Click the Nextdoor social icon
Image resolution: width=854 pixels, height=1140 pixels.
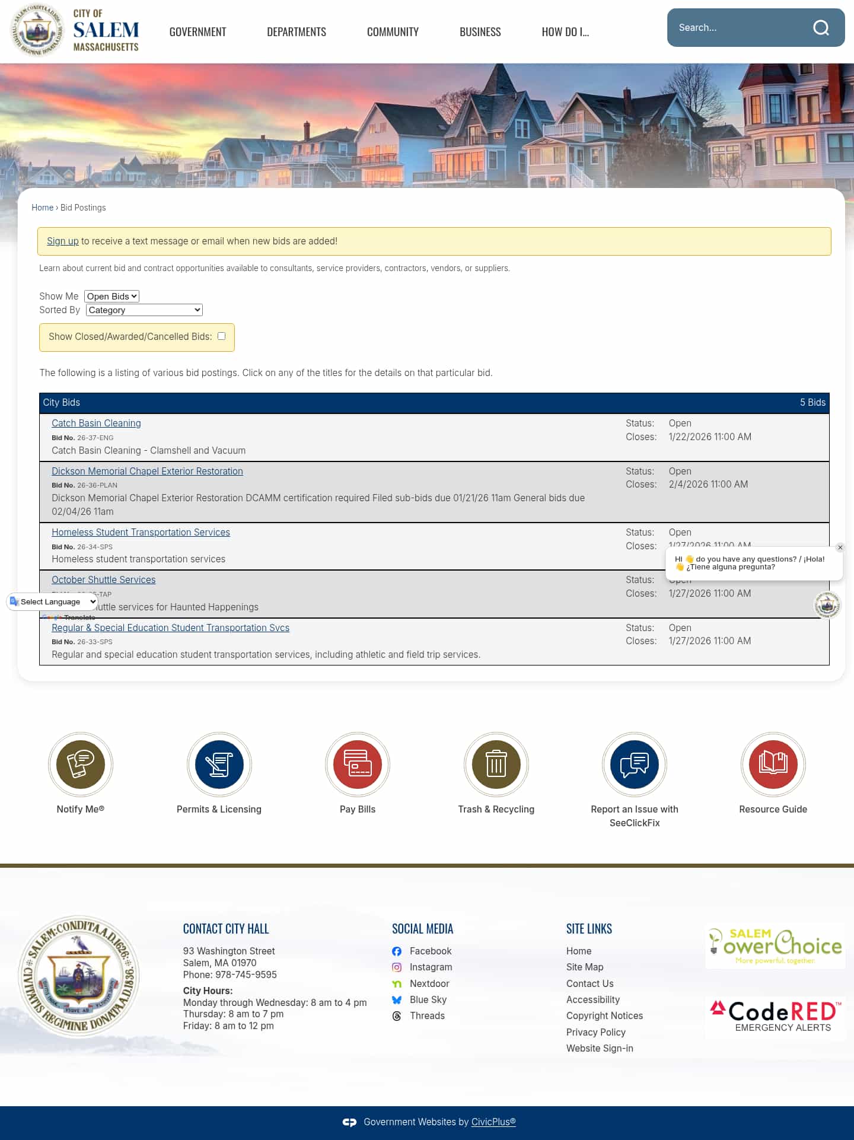click(x=397, y=983)
